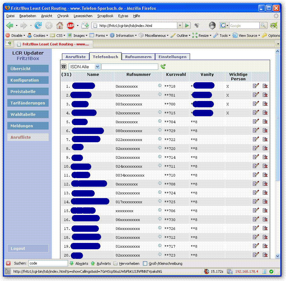Image resolution: width=286 pixels, height=281 pixels.
Task: Open the Resize dropdown menu
Action: tap(201, 35)
